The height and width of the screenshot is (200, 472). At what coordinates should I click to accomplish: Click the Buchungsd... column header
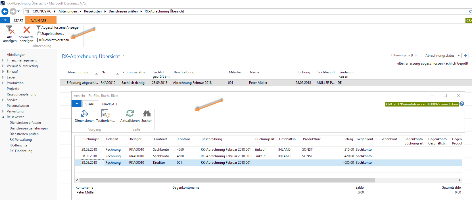[x=92, y=139]
